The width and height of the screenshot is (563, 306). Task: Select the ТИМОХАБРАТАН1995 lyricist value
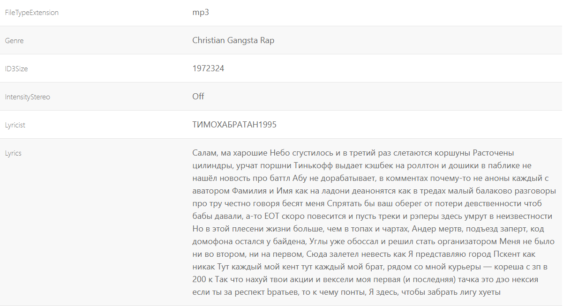tap(234, 125)
